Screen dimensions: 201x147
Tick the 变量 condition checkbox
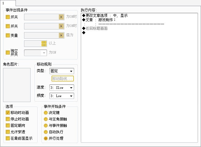pyautogui.click(x=8, y=36)
